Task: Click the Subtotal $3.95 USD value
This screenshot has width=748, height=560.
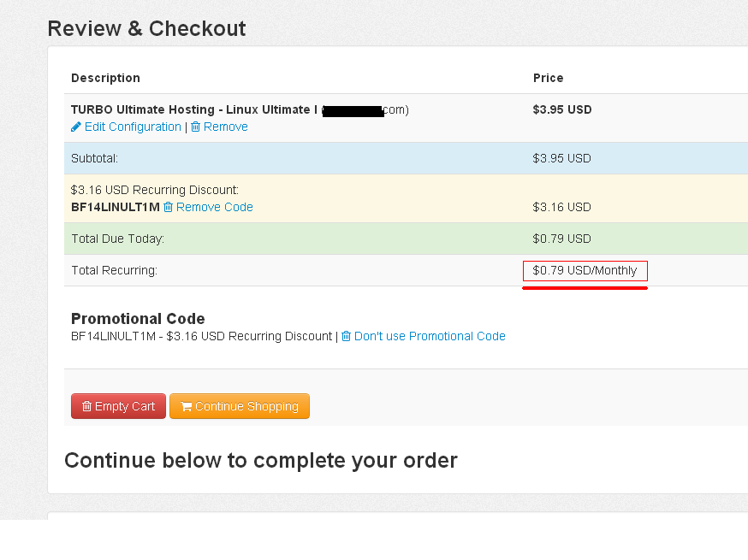Action: (x=562, y=158)
